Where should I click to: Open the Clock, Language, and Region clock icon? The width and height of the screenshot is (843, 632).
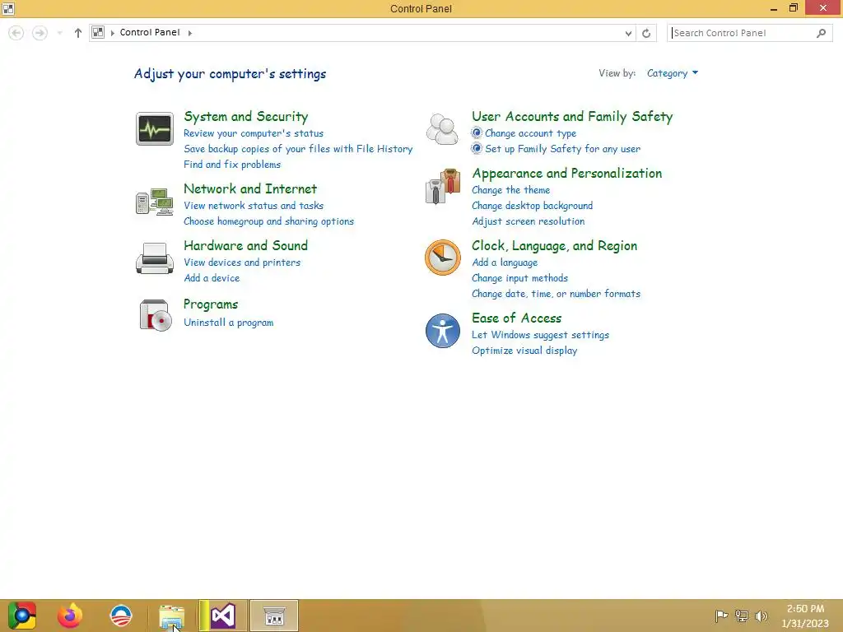(442, 258)
